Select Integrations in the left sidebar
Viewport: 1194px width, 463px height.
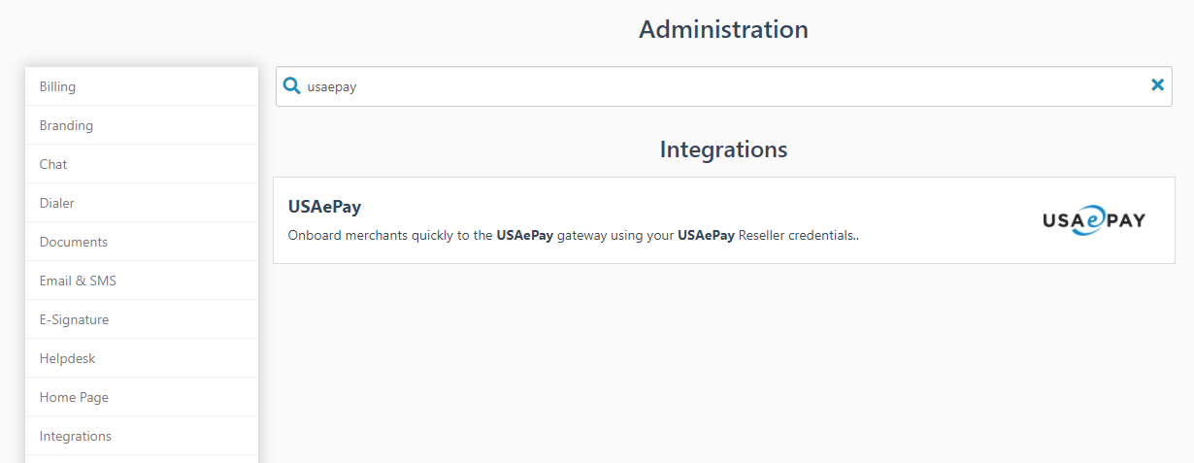click(76, 436)
